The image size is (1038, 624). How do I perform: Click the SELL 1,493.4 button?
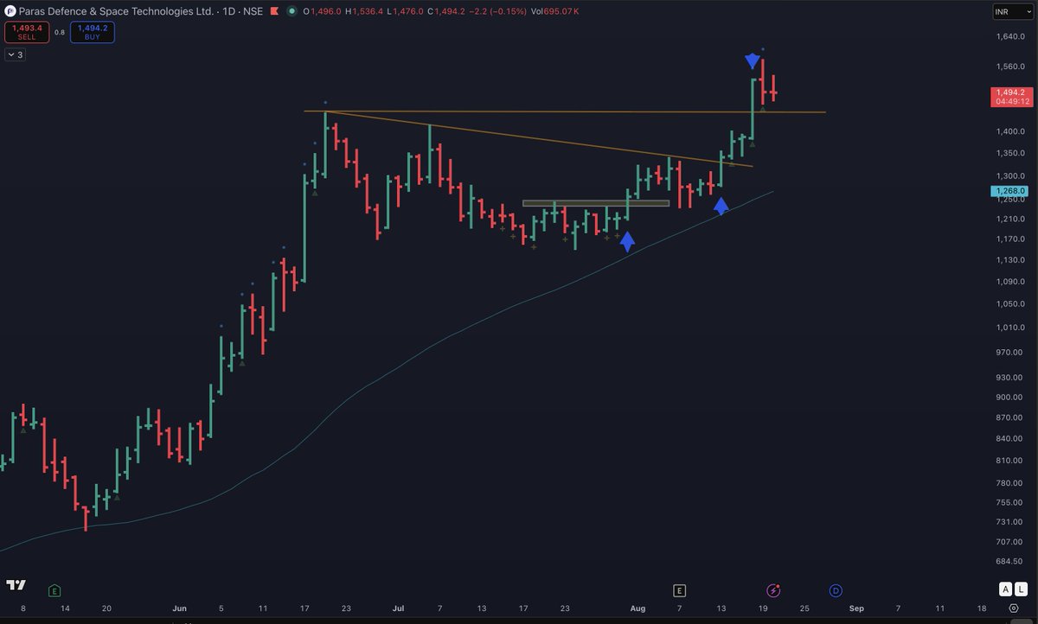pos(26,33)
